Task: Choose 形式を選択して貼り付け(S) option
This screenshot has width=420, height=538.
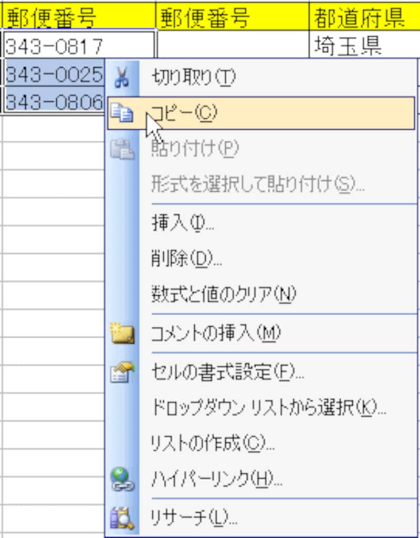Action: click(x=257, y=184)
